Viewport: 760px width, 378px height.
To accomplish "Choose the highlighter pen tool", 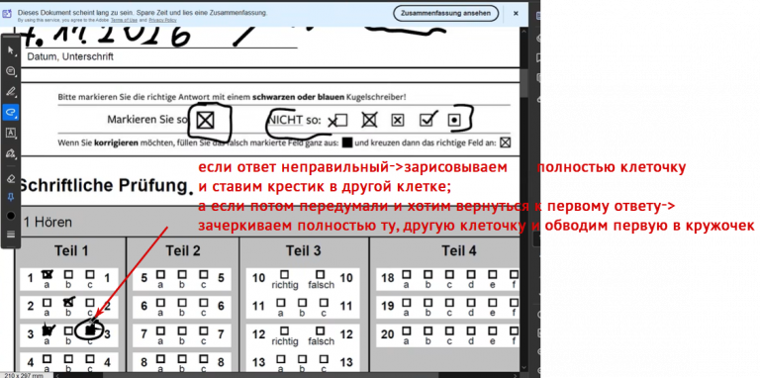I will [11, 92].
